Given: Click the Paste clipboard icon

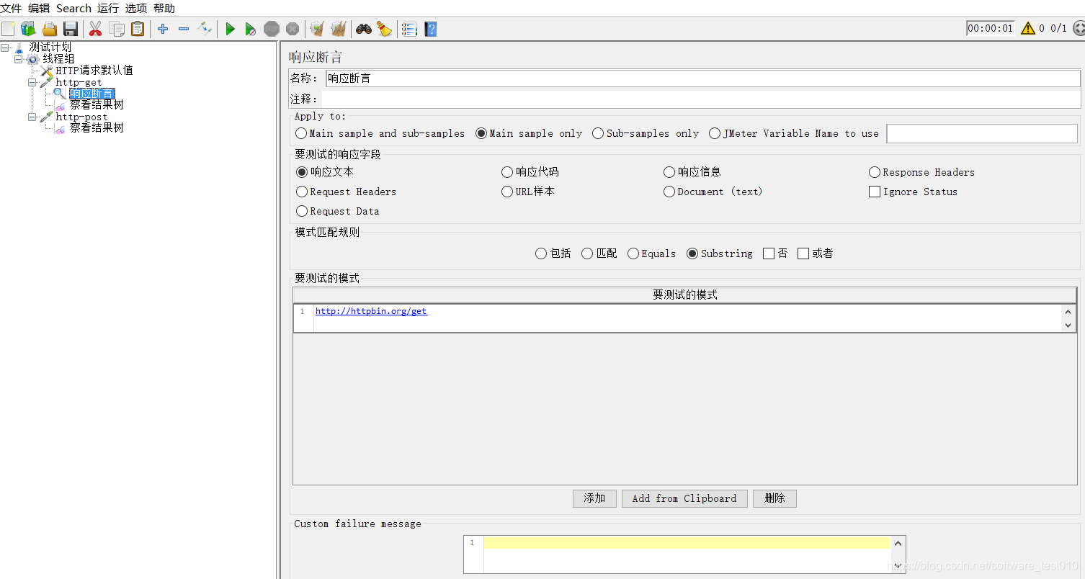Looking at the screenshot, I should pyautogui.click(x=137, y=29).
